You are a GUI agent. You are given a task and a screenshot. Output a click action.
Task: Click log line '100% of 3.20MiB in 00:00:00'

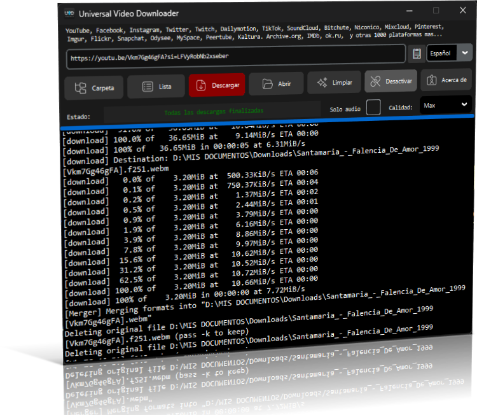(185, 295)
